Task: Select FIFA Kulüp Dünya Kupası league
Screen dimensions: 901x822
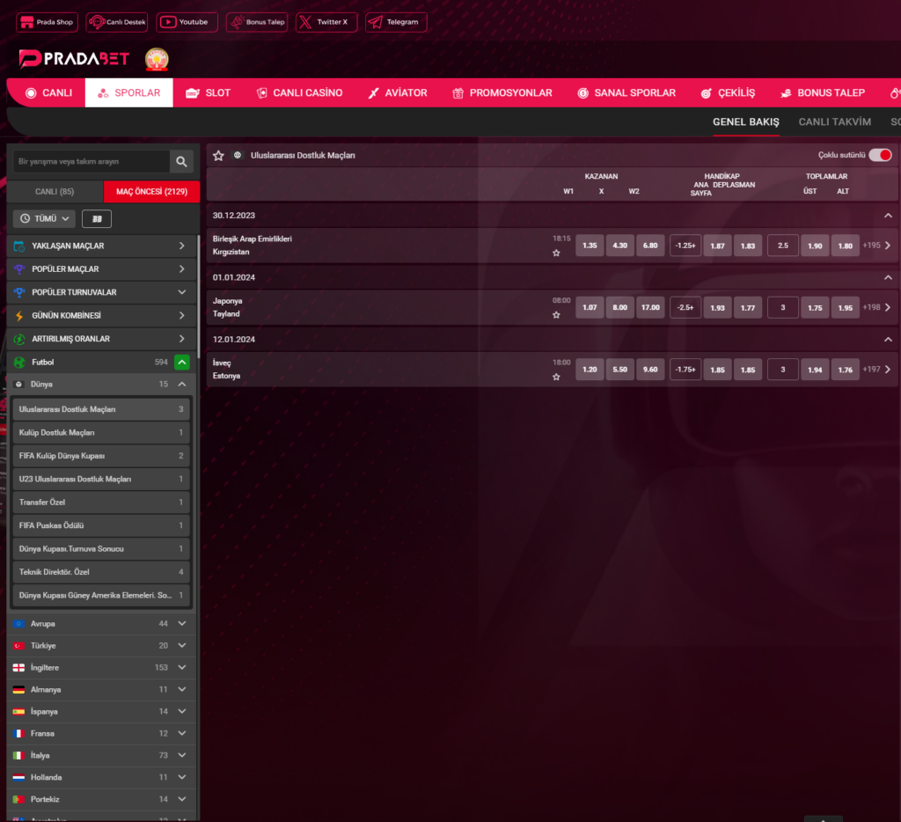Action: click(101, 456)
